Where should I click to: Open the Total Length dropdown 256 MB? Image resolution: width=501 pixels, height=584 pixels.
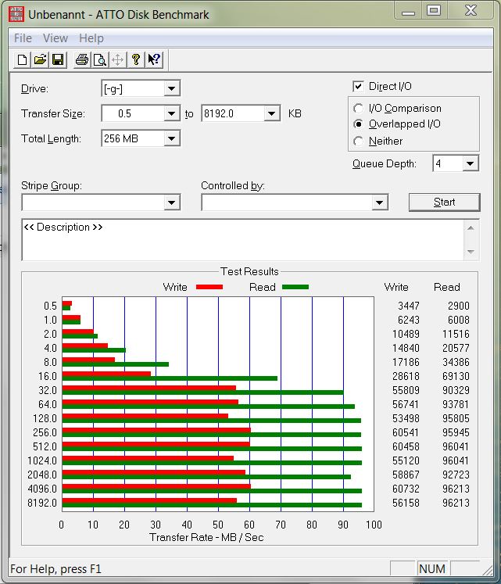(171, 138)
